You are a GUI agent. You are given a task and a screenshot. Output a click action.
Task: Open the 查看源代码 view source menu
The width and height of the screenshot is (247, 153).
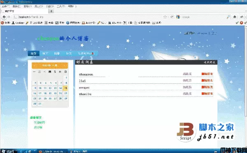pyautogui.click(x=142, y=23)
